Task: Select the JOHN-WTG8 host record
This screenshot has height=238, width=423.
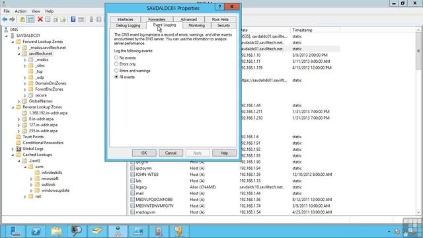Action: (x=147, y=175)
